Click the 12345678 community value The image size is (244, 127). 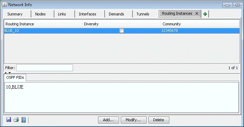pos(169,31)
